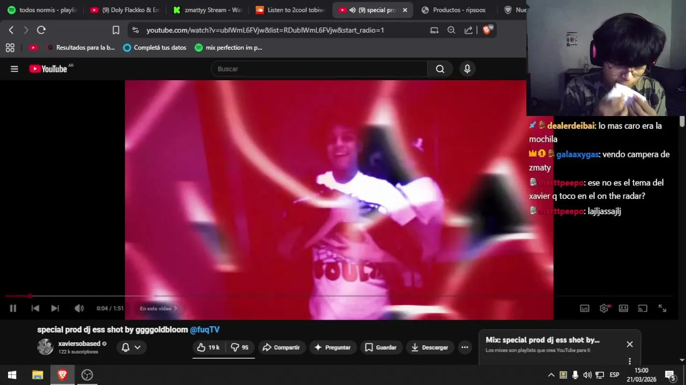686x385 pixels.
Task: Click the YouTube URL address bar
Action: 265,30
